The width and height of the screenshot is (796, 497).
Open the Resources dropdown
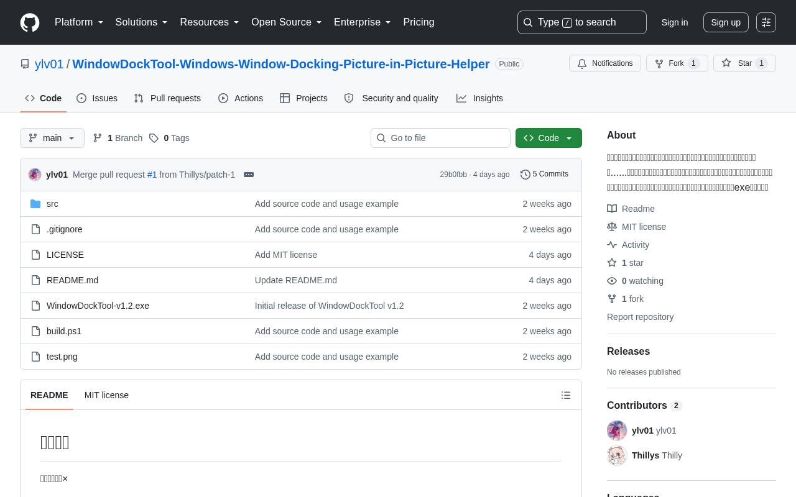[210, 22]
